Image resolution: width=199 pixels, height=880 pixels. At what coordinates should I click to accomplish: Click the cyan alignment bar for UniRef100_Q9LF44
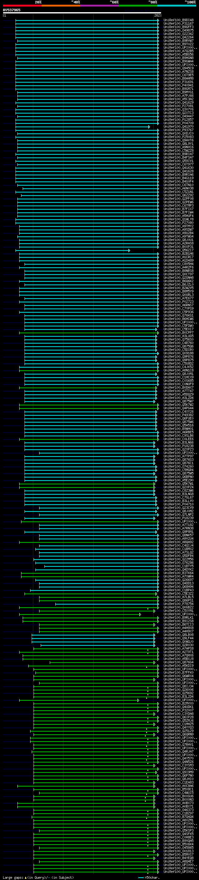point(94,638)
